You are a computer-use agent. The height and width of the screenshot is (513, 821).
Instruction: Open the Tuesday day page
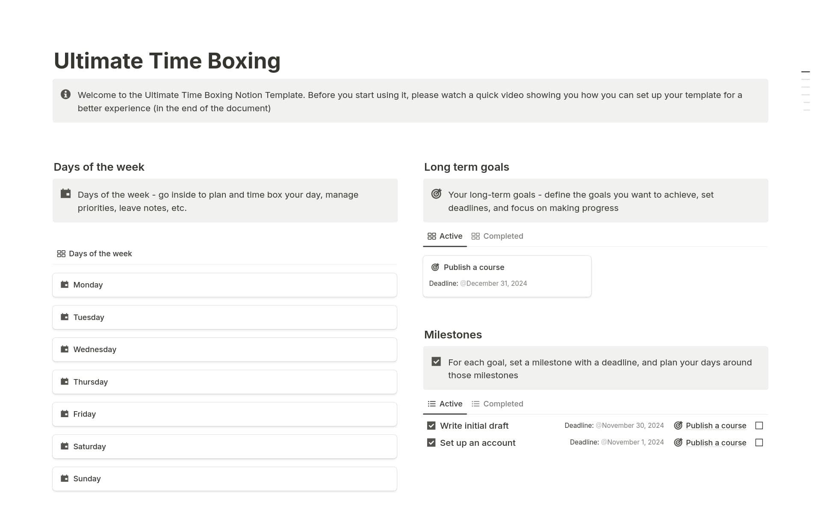pyautogui.click(x=89, y=317)
